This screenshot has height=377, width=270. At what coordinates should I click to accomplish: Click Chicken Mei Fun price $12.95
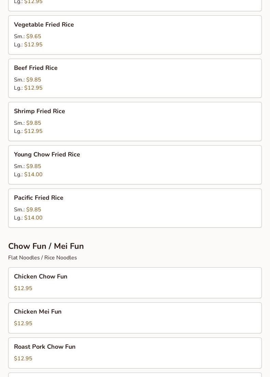pyautogui.click(x=23, y=323)
